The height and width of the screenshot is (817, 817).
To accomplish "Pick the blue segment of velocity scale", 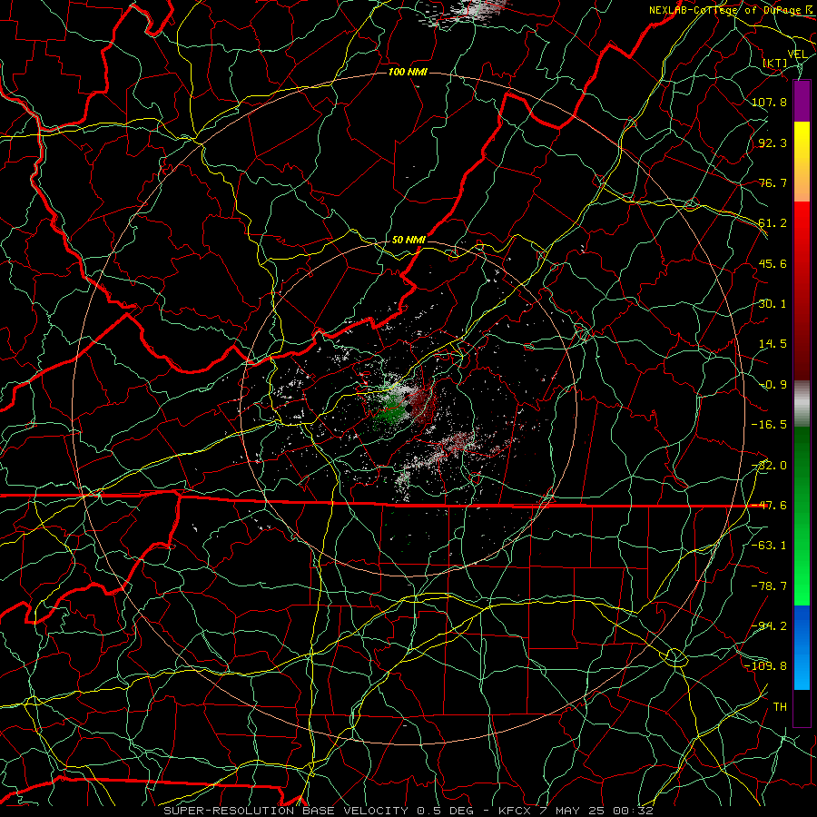I will coord(802,647).
